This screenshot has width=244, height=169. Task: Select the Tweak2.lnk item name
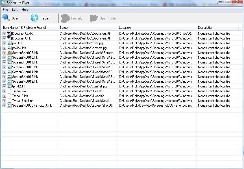click(x=20, y=96)
